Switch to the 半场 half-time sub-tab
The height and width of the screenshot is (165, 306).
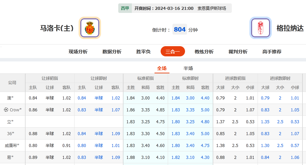pyautogui.click(x=188, y=68)
